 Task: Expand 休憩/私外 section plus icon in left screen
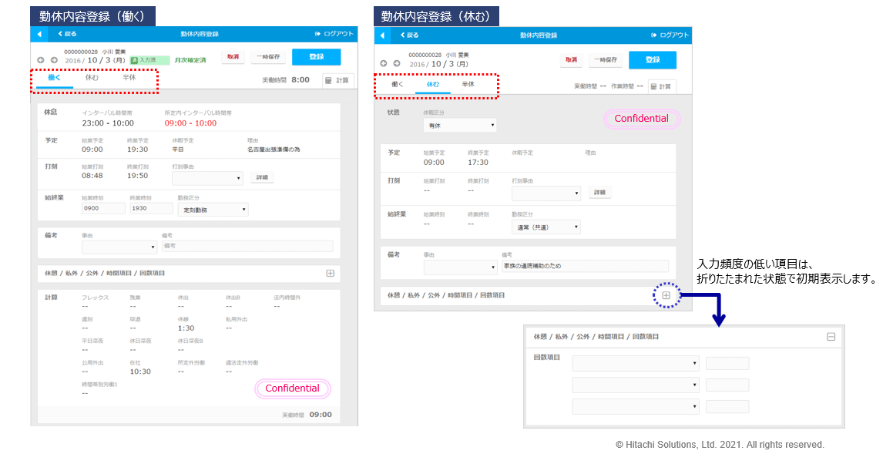(x=330, y=273)
